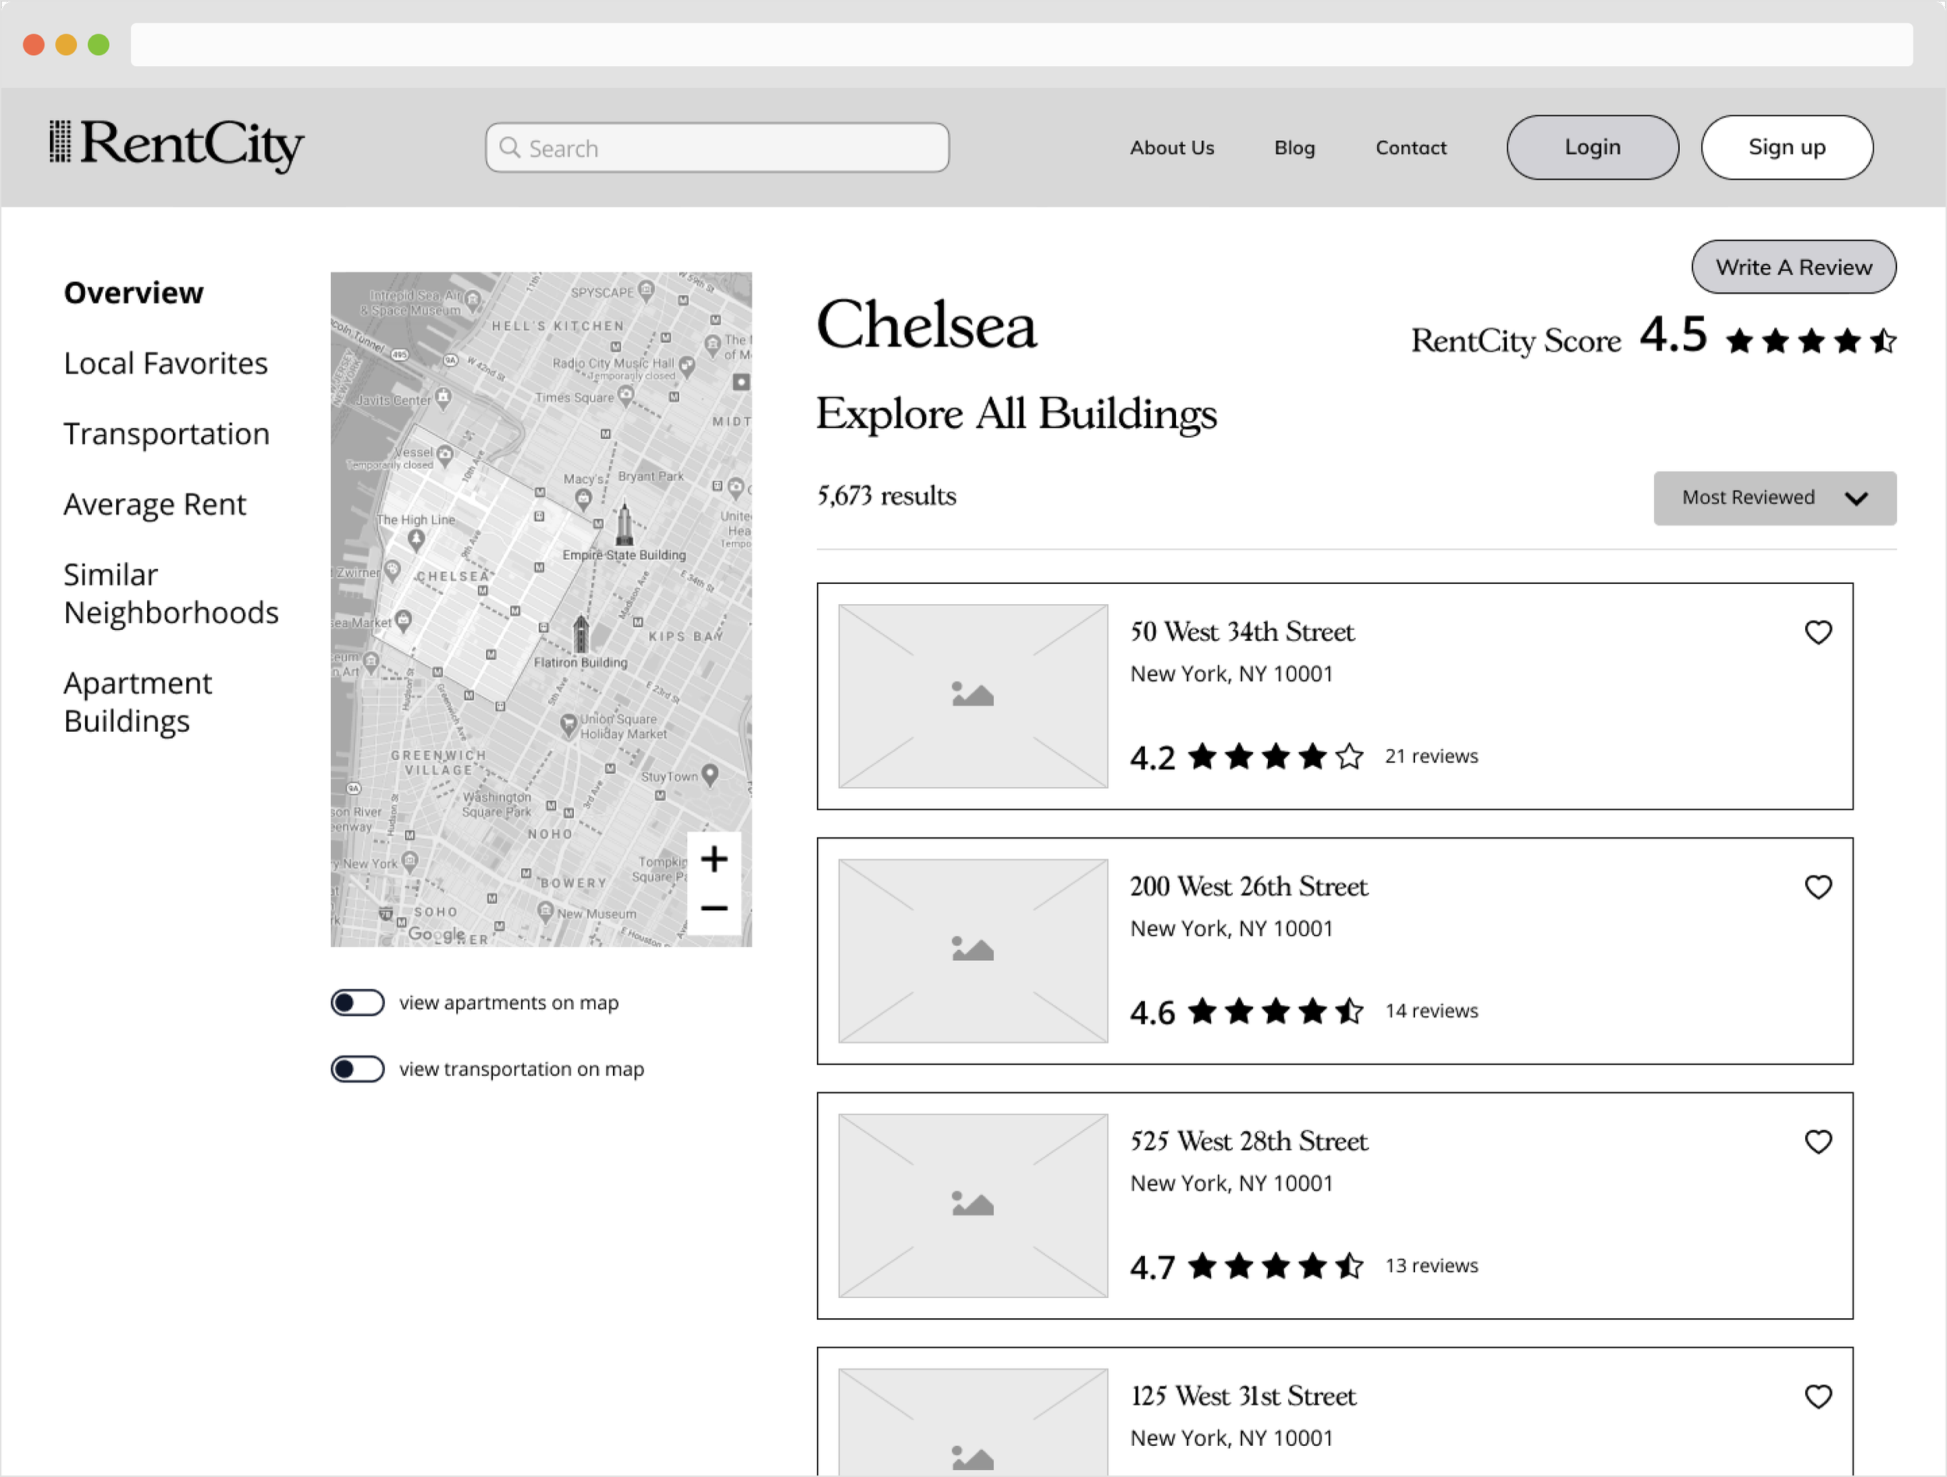This screenshot has height=1477, width=1947.
Task: Toggle view apartments on map
Action: pos(357,1003)
